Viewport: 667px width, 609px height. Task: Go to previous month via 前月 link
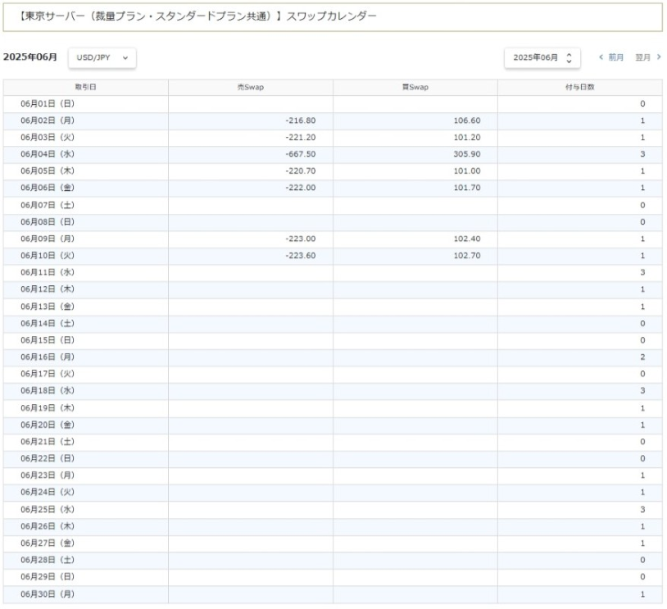pos(615,57)
